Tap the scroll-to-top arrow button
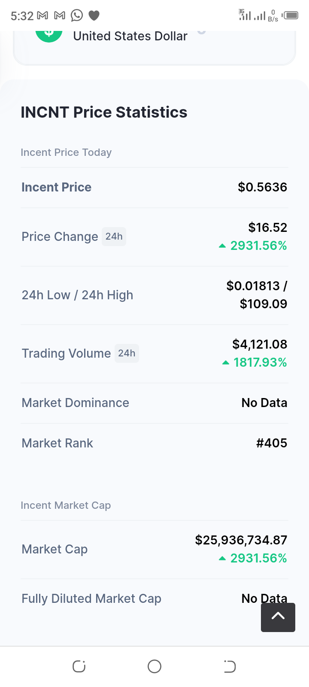 coord(278,617)
